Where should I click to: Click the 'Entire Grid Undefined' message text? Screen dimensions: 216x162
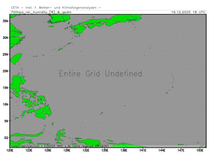point(100,74)
